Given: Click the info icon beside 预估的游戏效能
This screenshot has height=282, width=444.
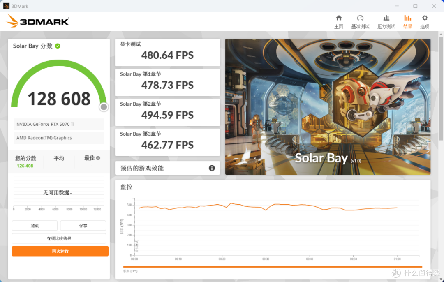Looking at the screenshot, I should coord(212,168).
